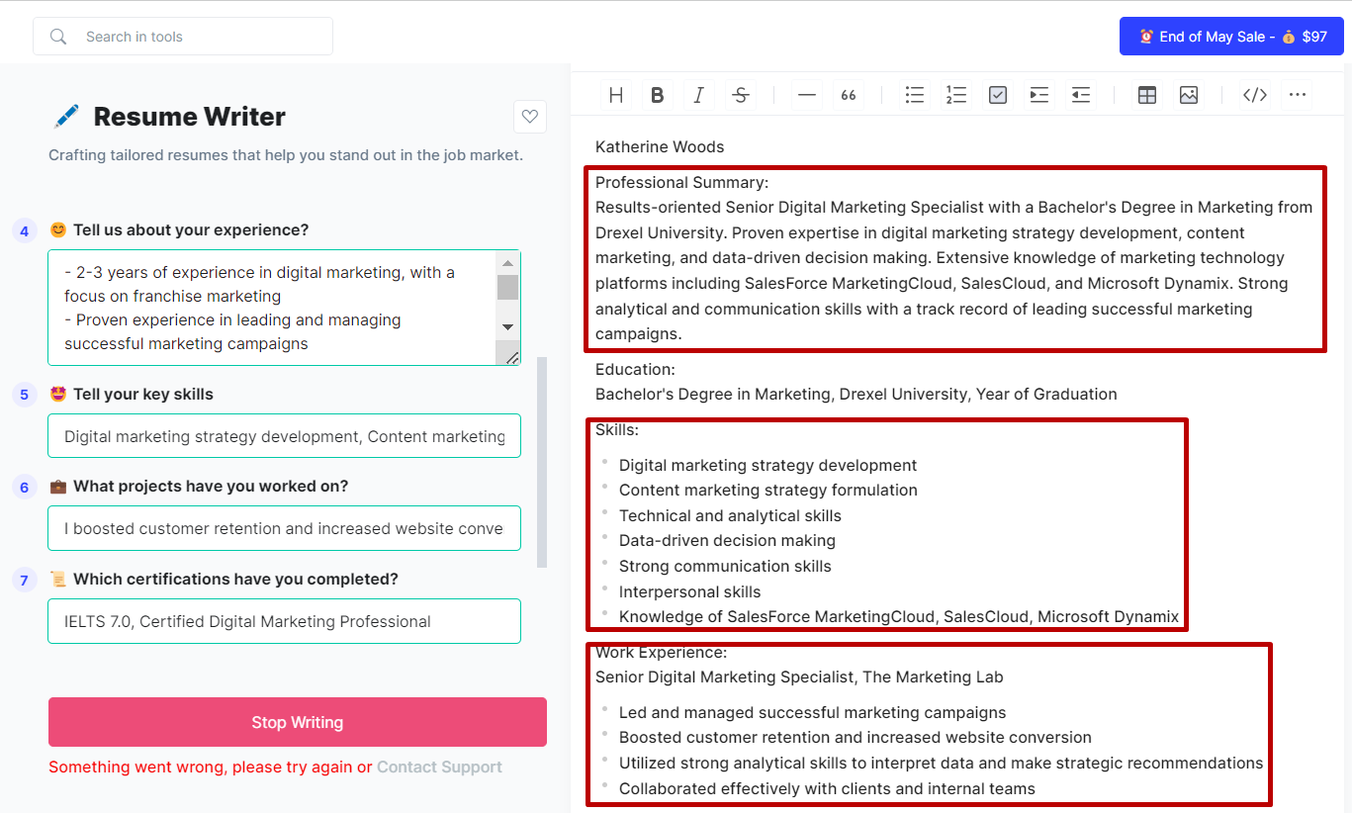
Task: Open the Contact Support link
Action: pos(439,768)
